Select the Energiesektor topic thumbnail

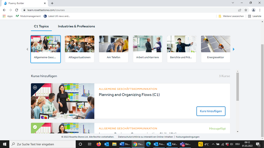coord(216,49)
